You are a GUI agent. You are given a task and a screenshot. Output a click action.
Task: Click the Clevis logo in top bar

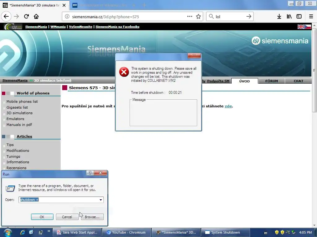(x=13, y=27)
